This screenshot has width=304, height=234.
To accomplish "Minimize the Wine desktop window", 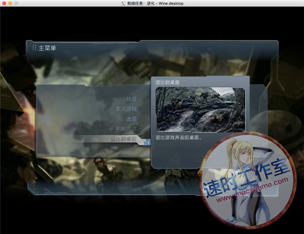I will click(10, 3).
